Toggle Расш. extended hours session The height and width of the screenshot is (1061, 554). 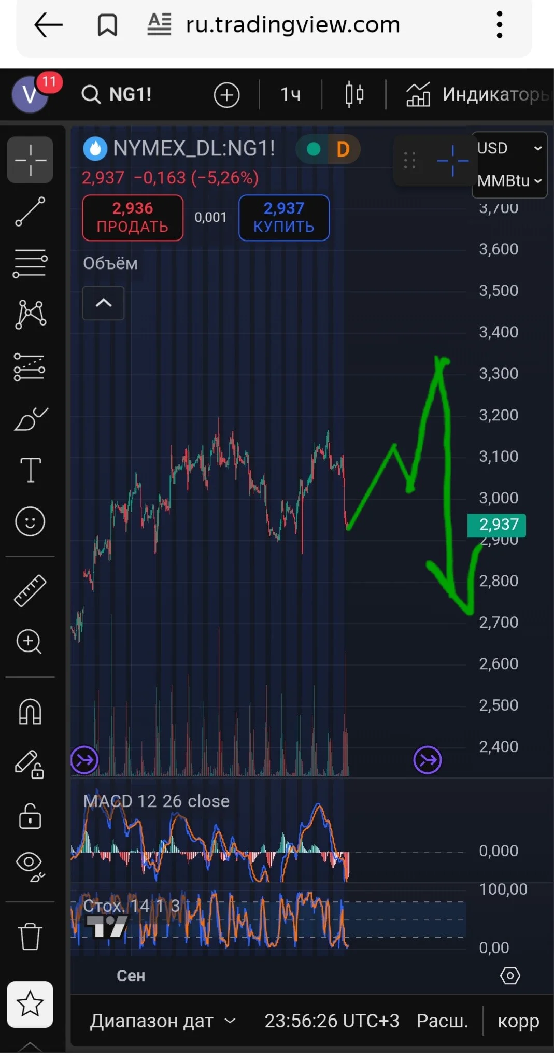click(x=443, y=1021)
